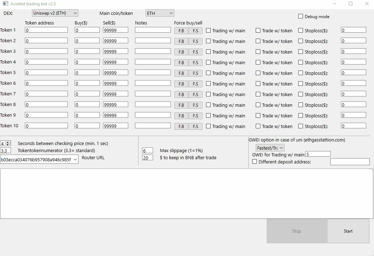The width and height of the screenshot is (374, 256).
Task: Tick Trading w/ main for Token 8
Action: [208, 105]
